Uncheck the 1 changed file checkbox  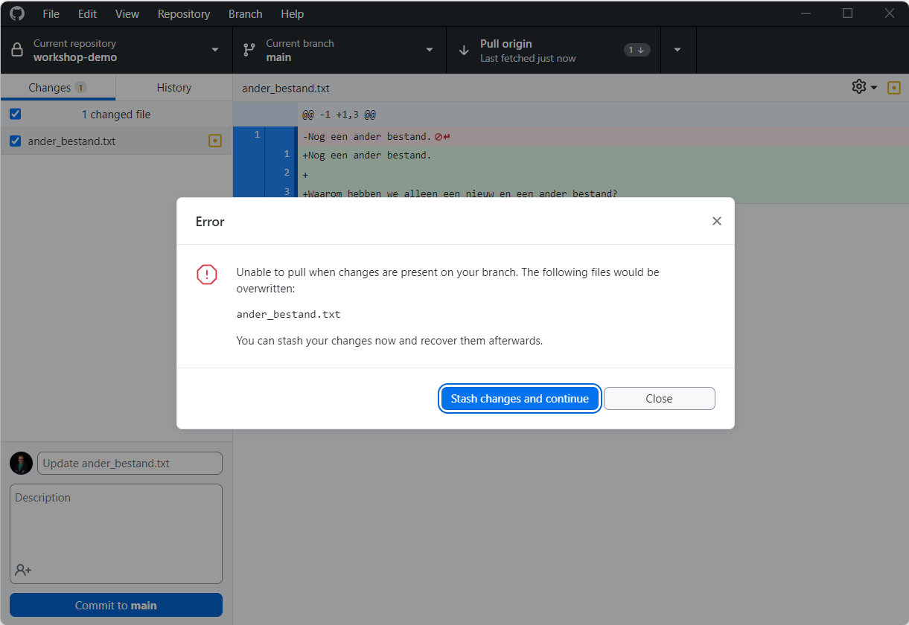(16, 114)
